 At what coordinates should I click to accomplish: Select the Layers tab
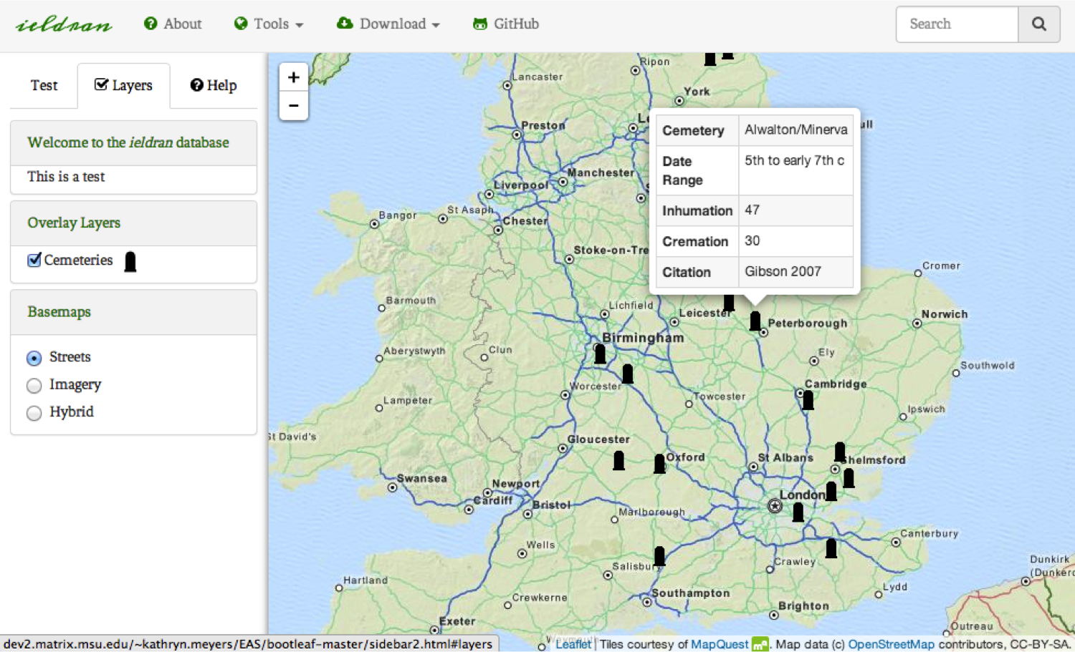(124, 86)
